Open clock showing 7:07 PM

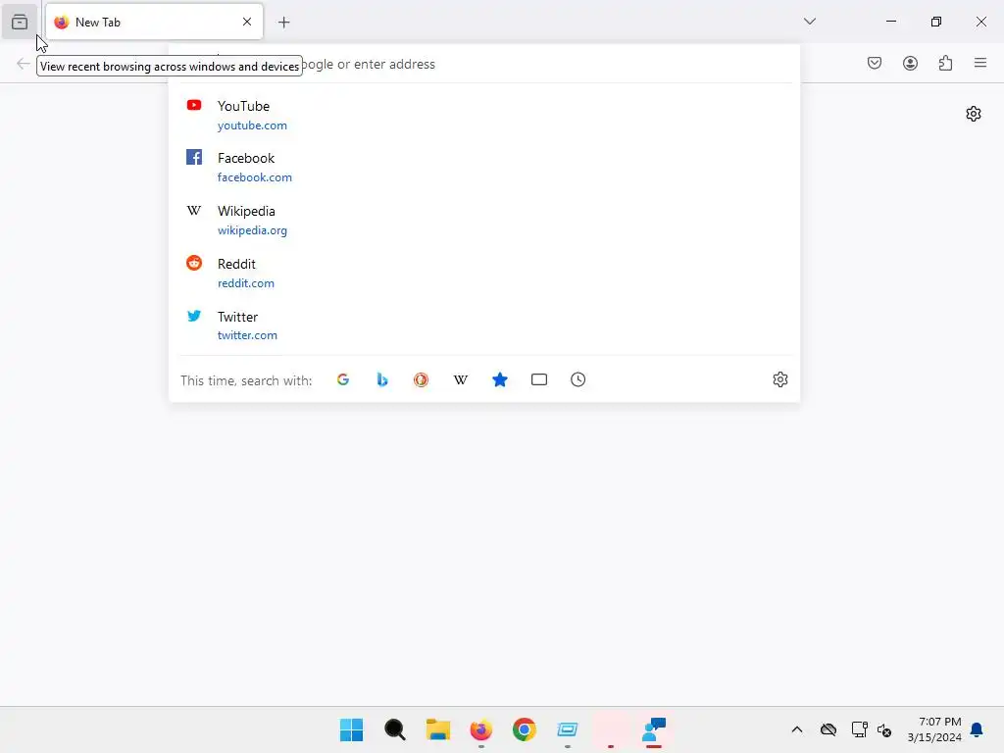[934, 729]
